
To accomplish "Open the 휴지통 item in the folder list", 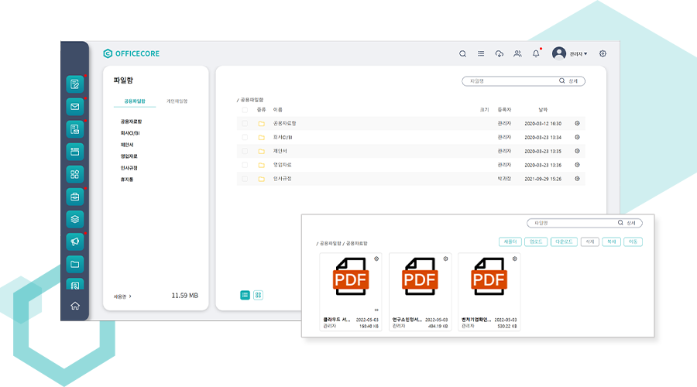I will (127, 180).
